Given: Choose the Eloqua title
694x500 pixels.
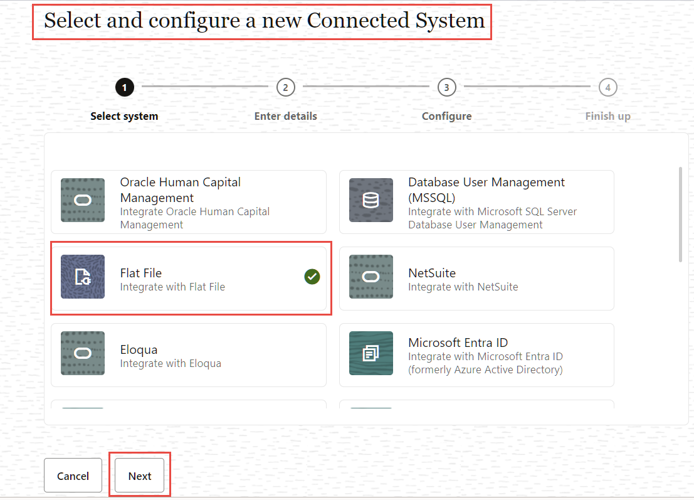Looking at the screenshot, I should [139, 349].
